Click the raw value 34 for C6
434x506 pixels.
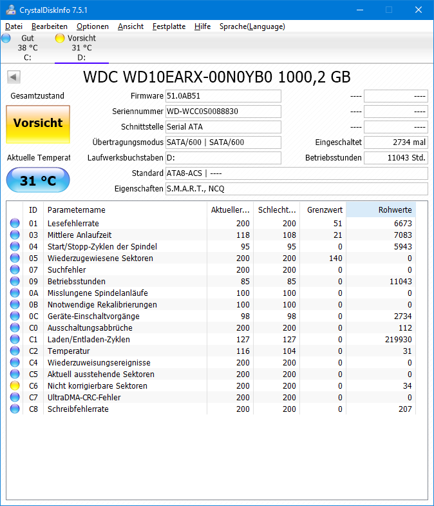tap(407, 386)
